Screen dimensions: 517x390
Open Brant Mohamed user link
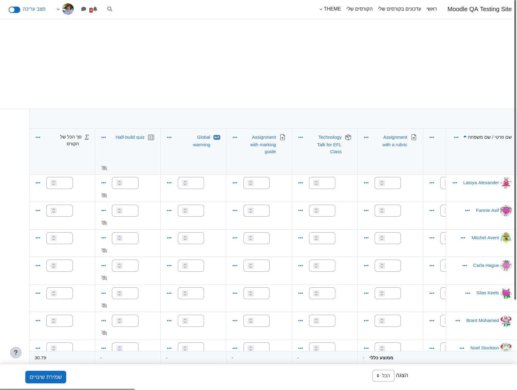[482, 320]
